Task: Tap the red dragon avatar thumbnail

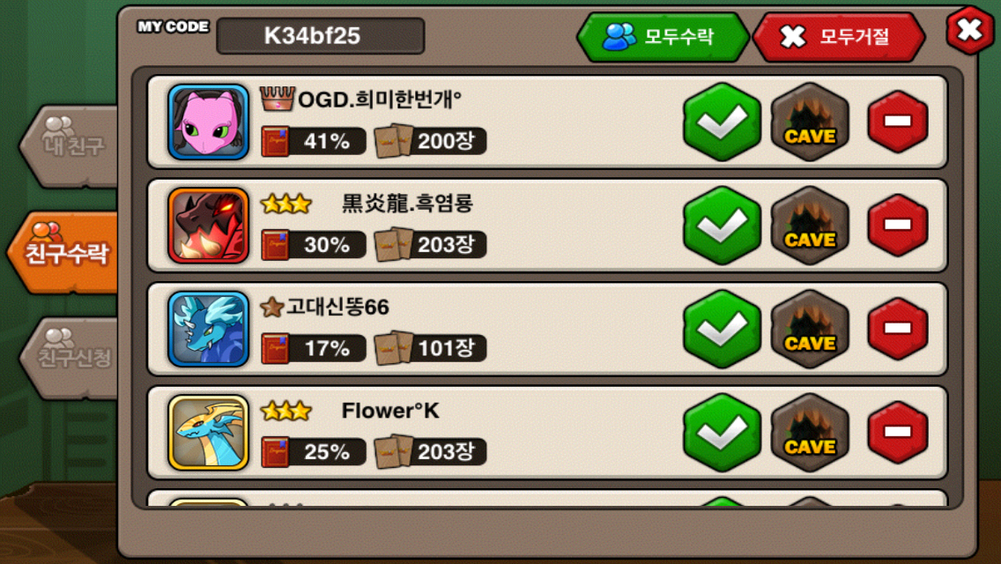Action: coord(208,225)
